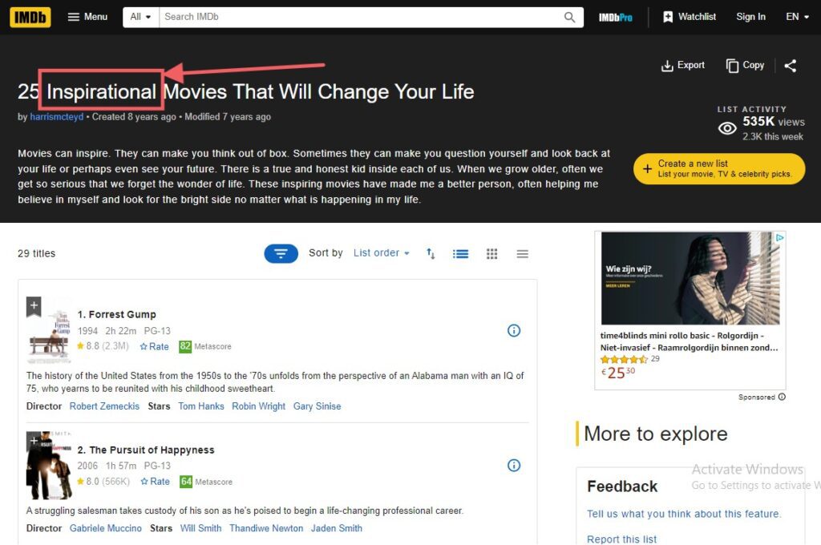Show Forrest Gump info icon
The width and height of the screenshot is (821, 545).
tap(514, 330)
